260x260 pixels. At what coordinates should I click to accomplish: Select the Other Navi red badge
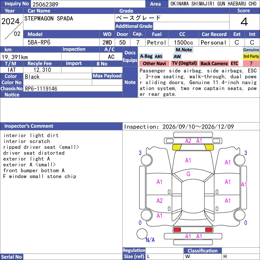(x=154, y=63)
